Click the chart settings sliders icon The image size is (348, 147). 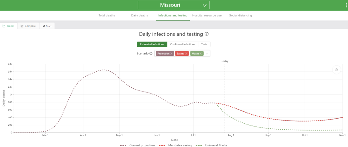click(337, 70)
